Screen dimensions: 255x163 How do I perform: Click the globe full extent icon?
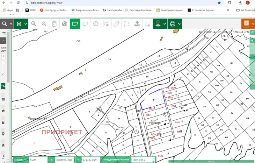tap(65, 24)
